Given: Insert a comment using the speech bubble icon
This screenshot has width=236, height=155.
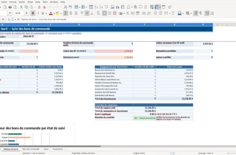Looking at the screenshot, I should [140, 7].
